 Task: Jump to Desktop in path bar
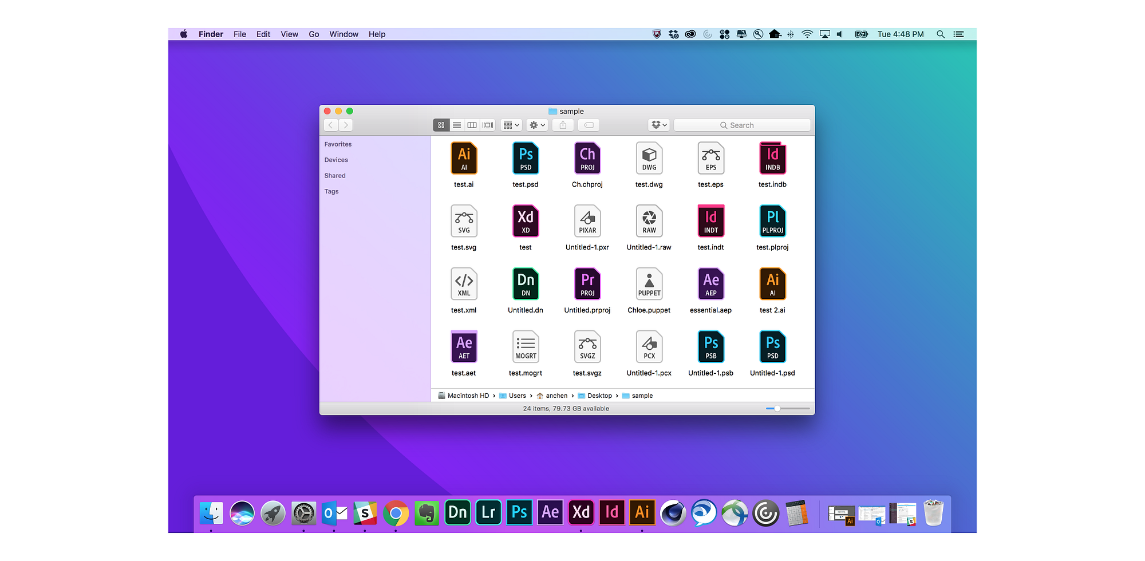(595, 396)
